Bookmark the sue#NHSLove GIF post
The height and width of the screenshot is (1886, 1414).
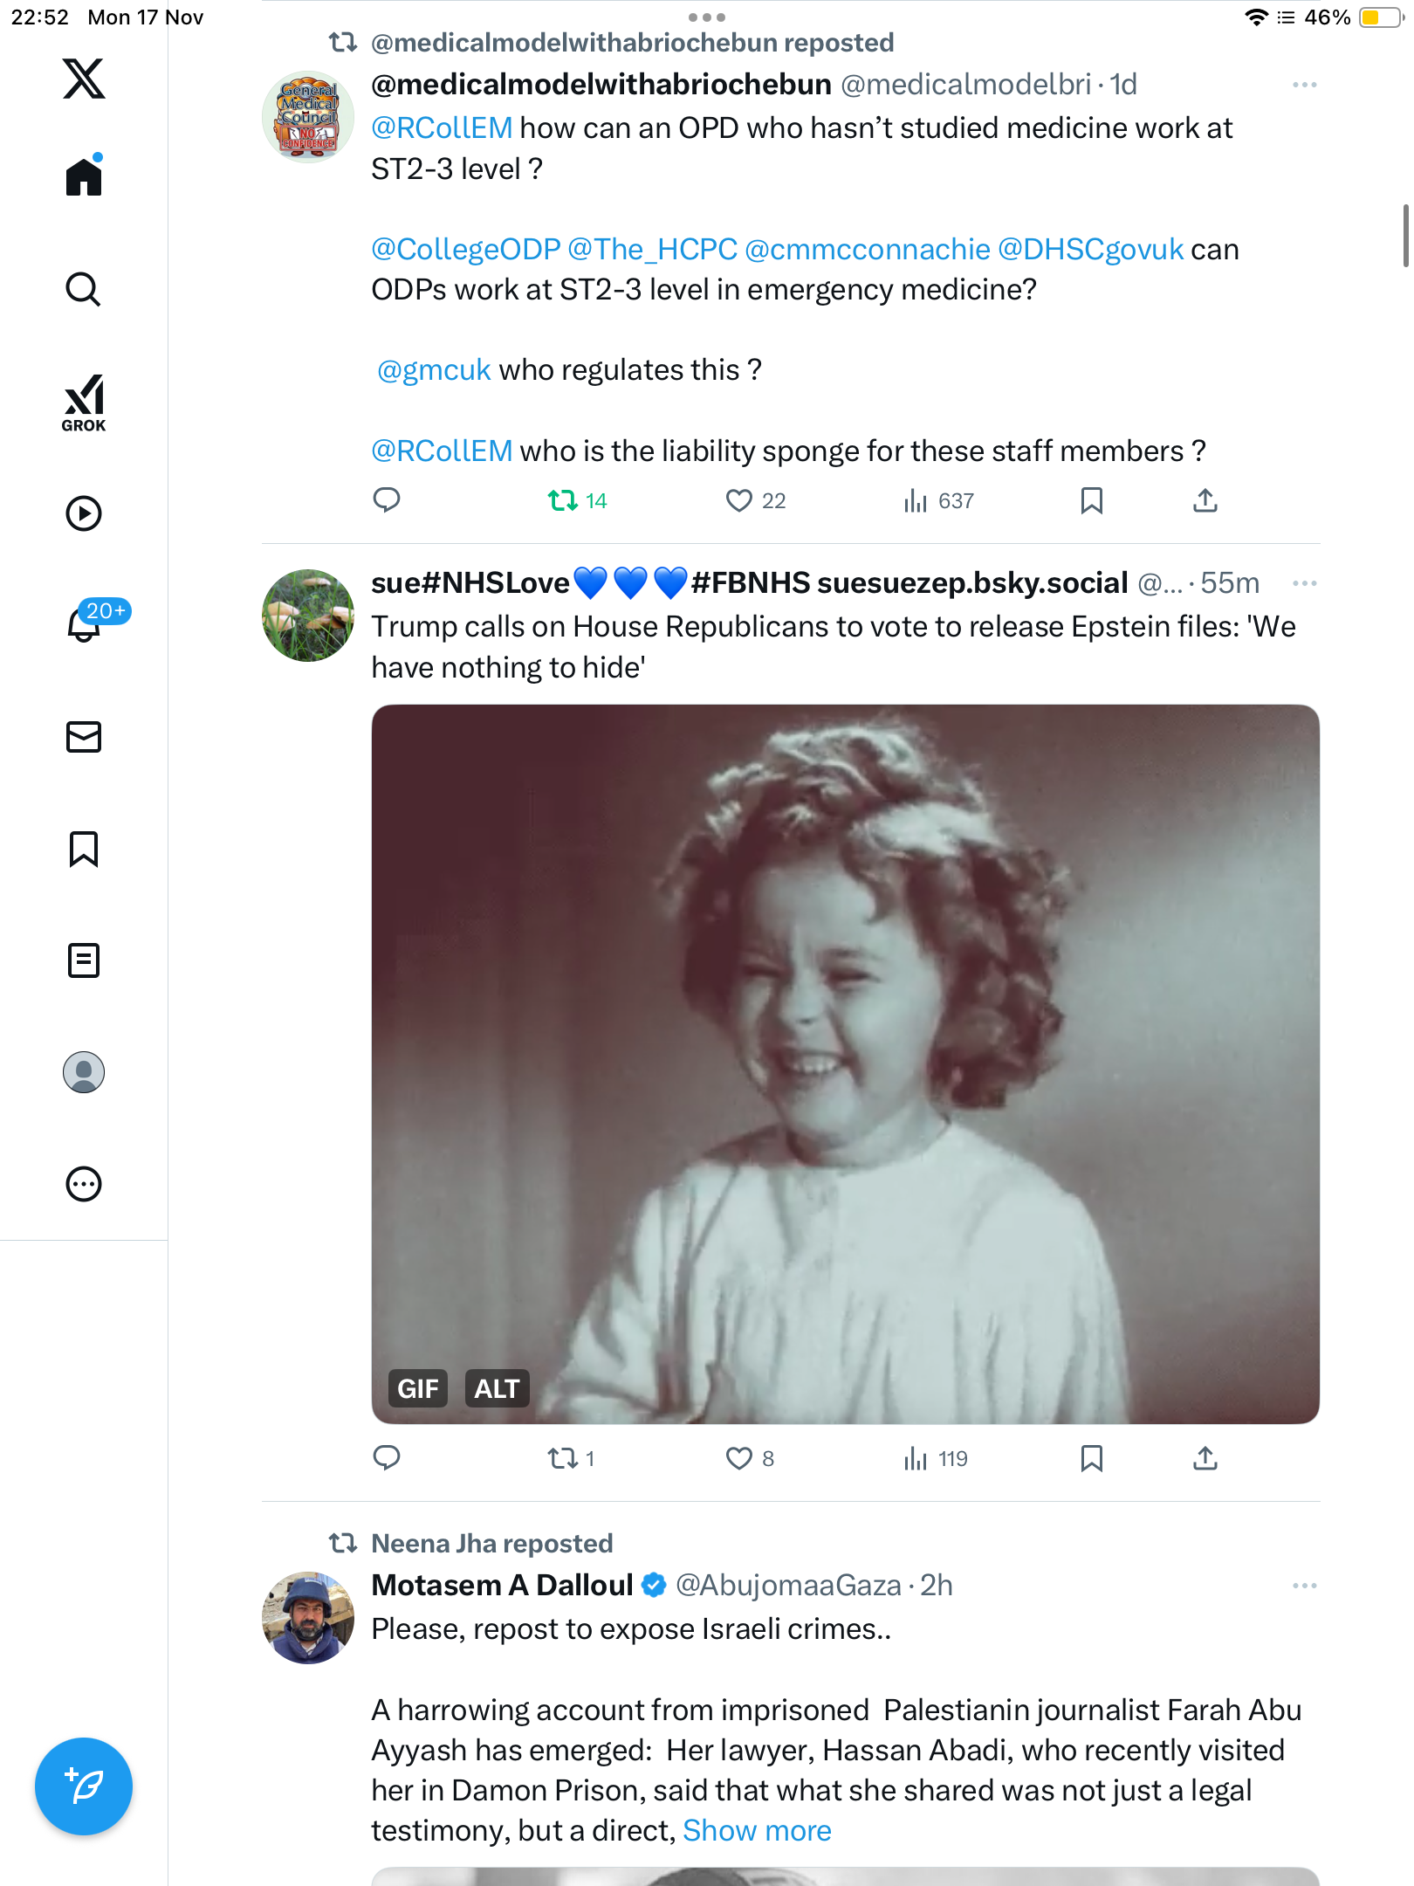coord(1091,1458)
